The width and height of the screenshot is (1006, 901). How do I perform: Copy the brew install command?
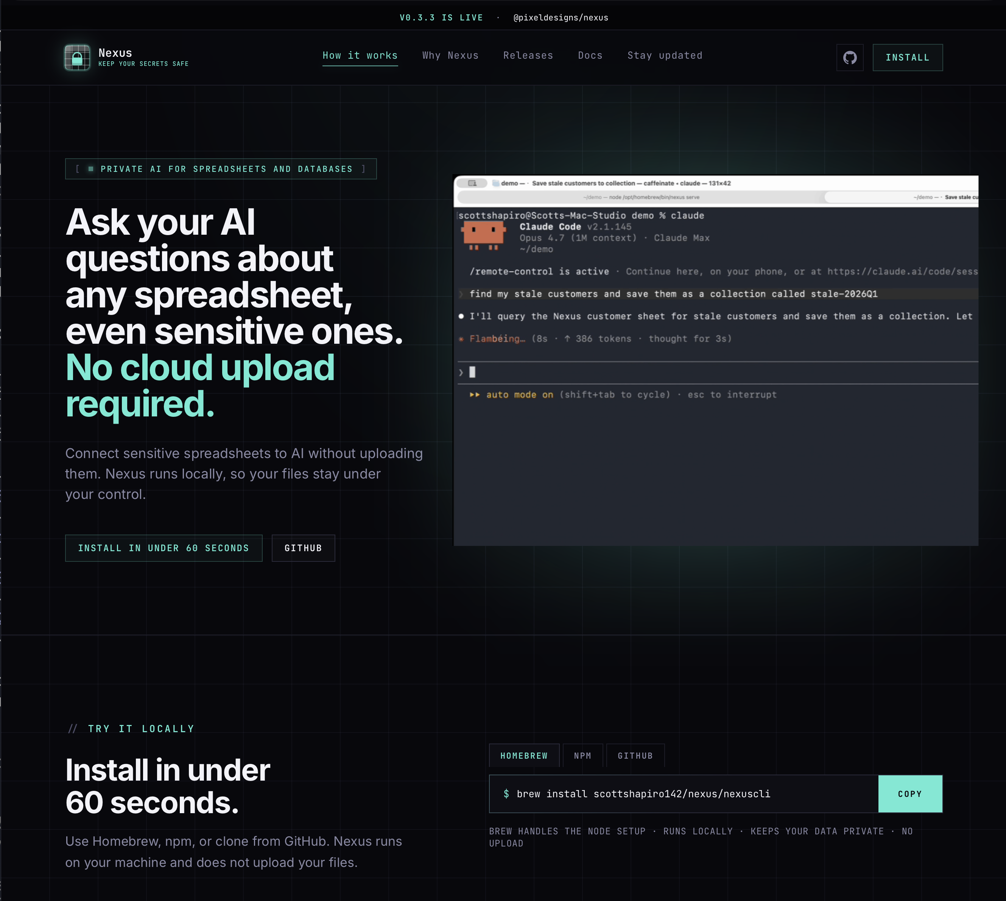[910, 793]
